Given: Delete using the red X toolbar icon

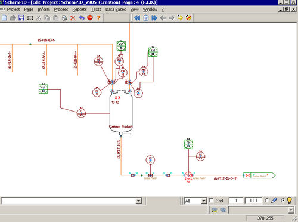Looking at the screenshot, I should coord(73,18).
